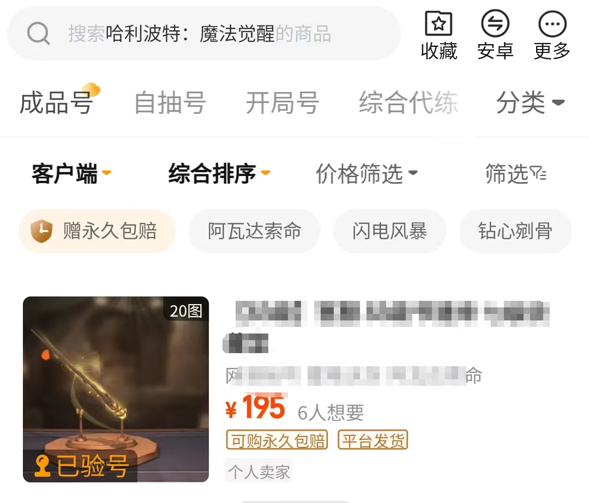Image resolution: width=589 pixels, height=503 pixels.
Task: Toggle the 阿瓦达索命 filter chip
Action: [254, 231]
